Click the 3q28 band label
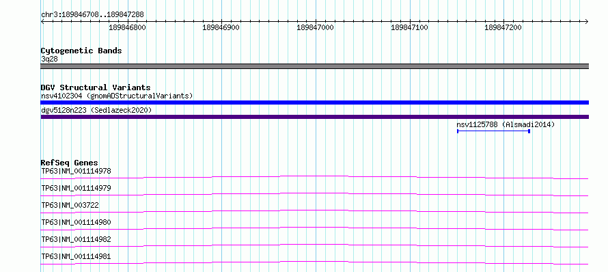 (49, 59)
